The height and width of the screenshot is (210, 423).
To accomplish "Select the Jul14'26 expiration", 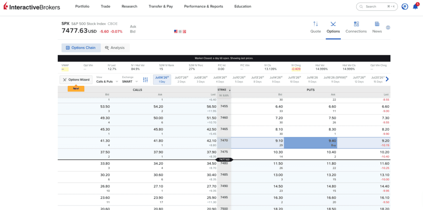I will (x=276, y=79).
